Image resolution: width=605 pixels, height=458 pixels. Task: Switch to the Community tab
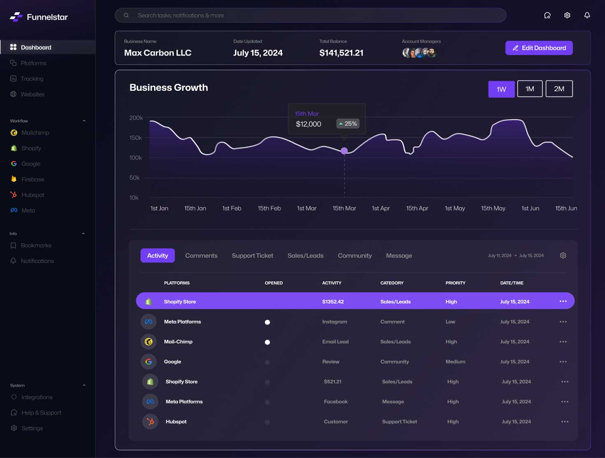click(355, 255)
